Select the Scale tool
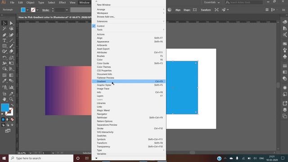 [x=11, y=58]
